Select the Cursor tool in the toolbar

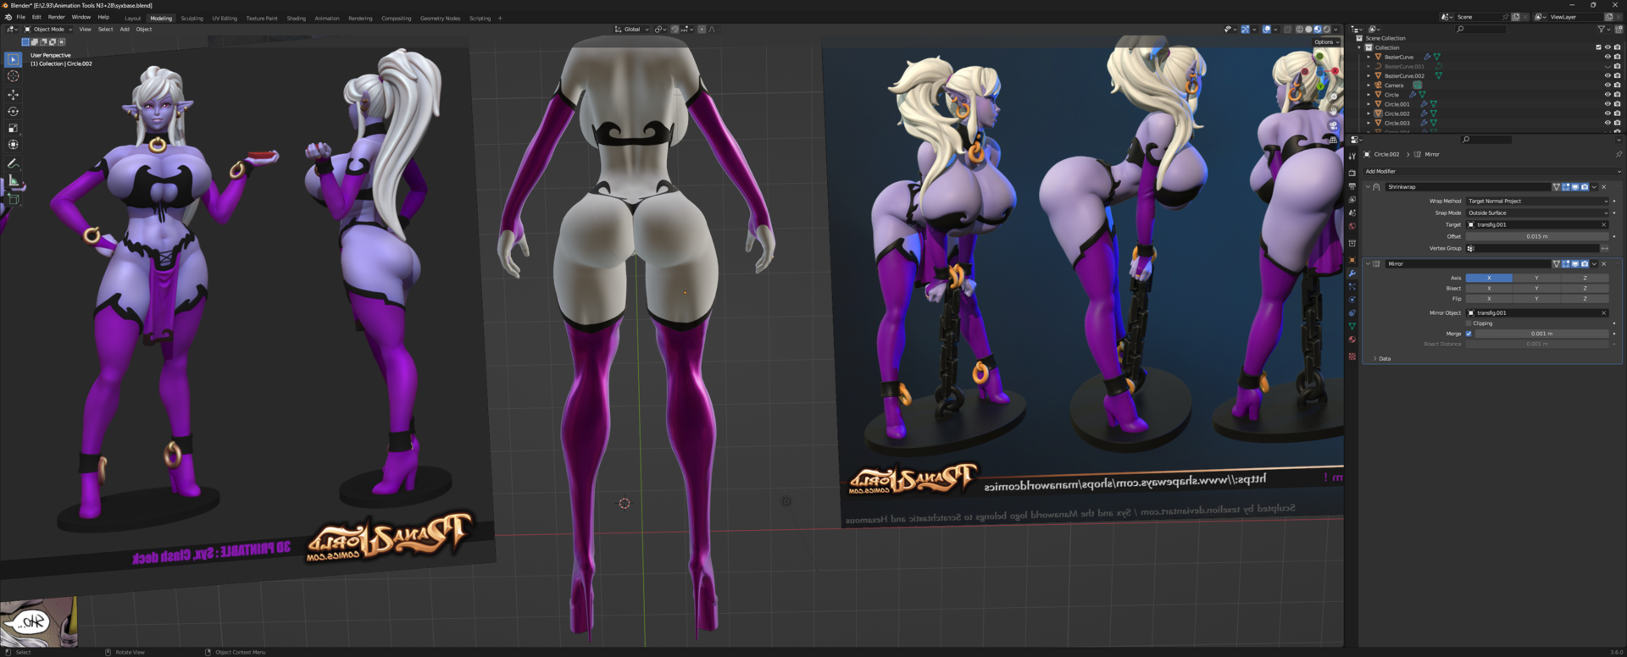13,76
